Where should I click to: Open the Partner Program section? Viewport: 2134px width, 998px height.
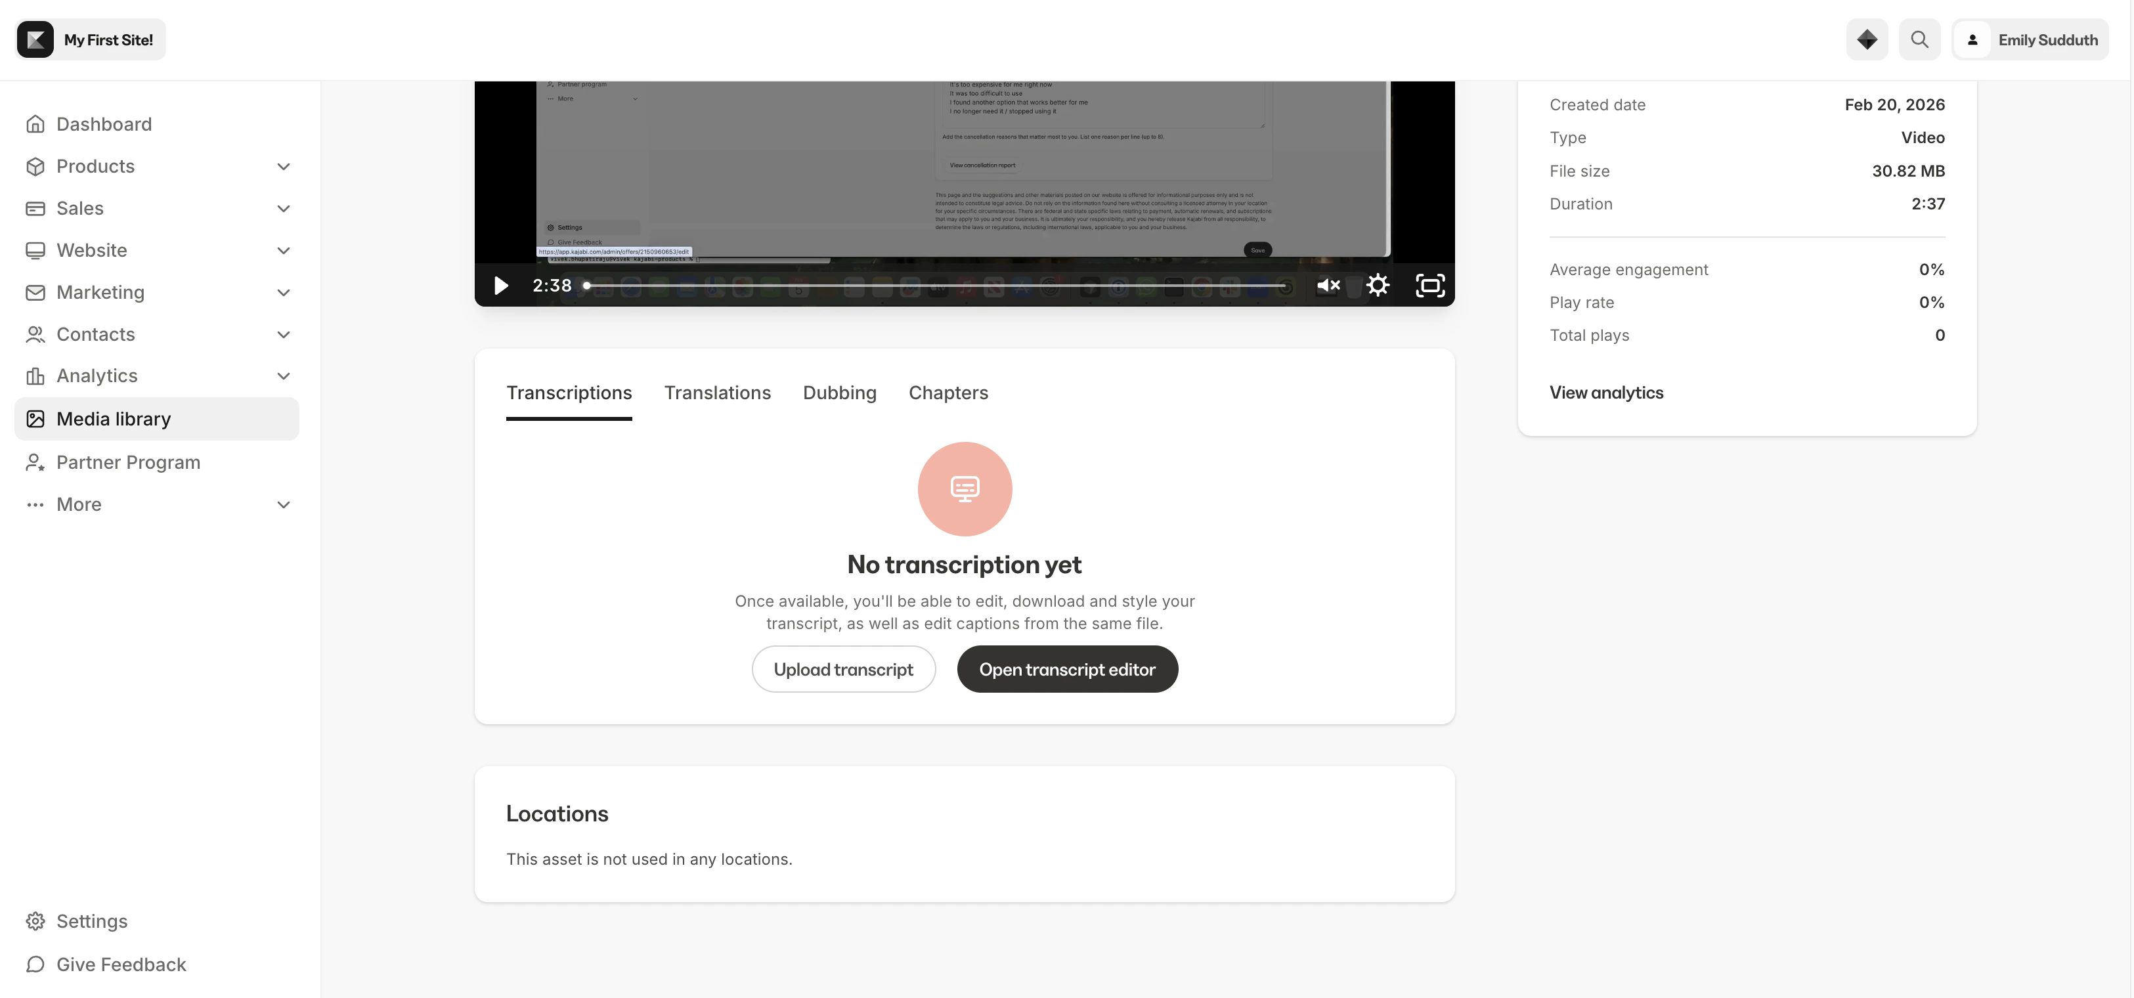tap(129, 462)
